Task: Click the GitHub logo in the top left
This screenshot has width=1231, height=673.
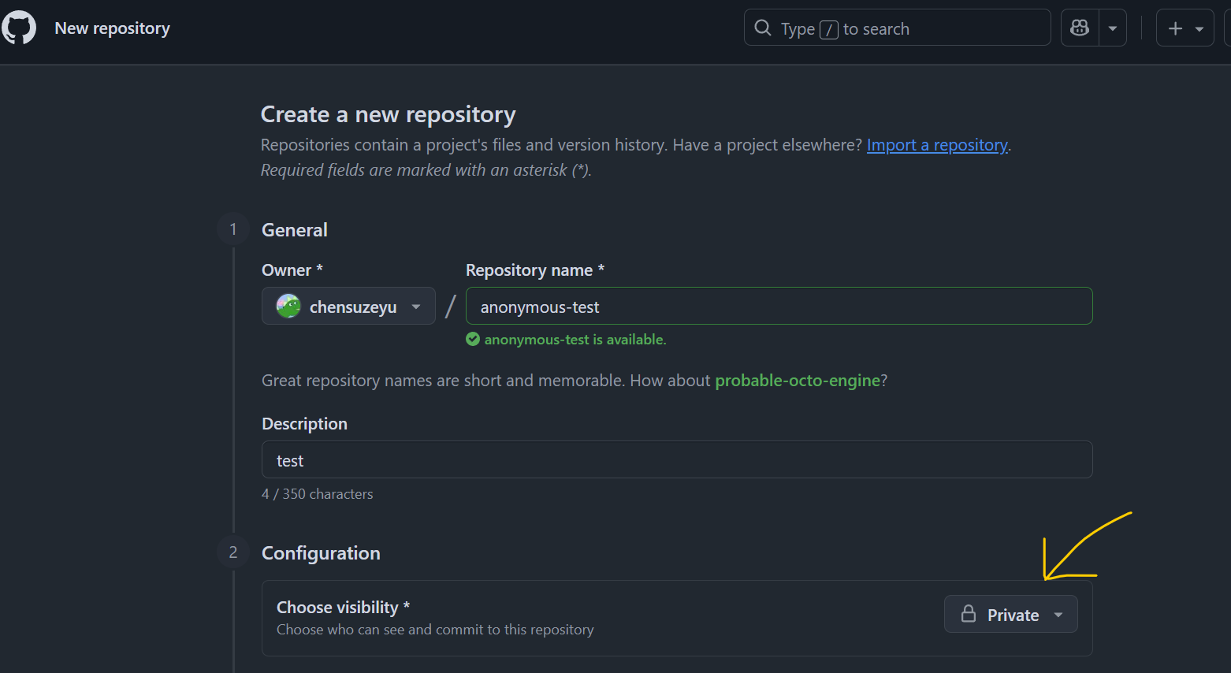Action: [18, 27]
